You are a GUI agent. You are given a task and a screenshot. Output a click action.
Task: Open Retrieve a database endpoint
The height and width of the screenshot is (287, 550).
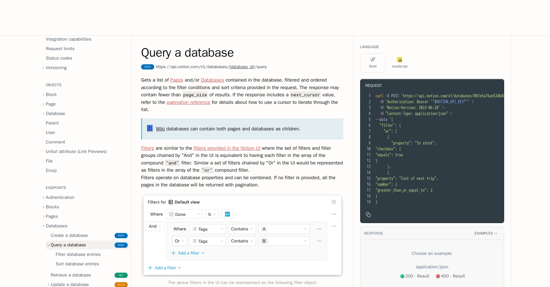[71, 275]
